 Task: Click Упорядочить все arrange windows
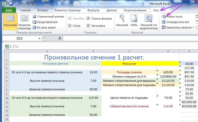[177, 22]
